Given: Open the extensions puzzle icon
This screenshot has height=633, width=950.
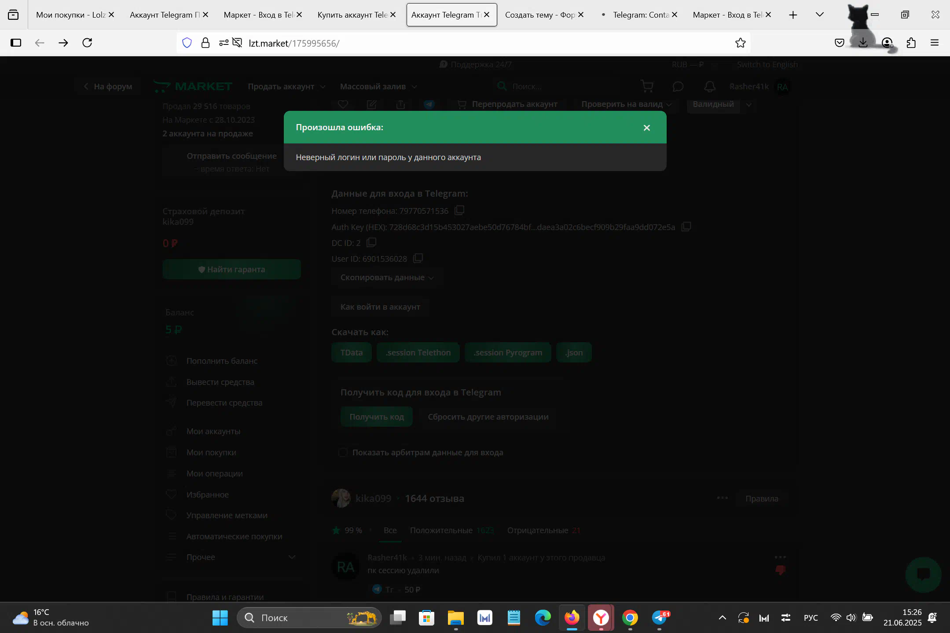Looking at the screenshot, I should coord(911,43).
